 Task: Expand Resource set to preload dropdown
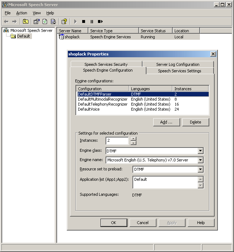point(200,169)
